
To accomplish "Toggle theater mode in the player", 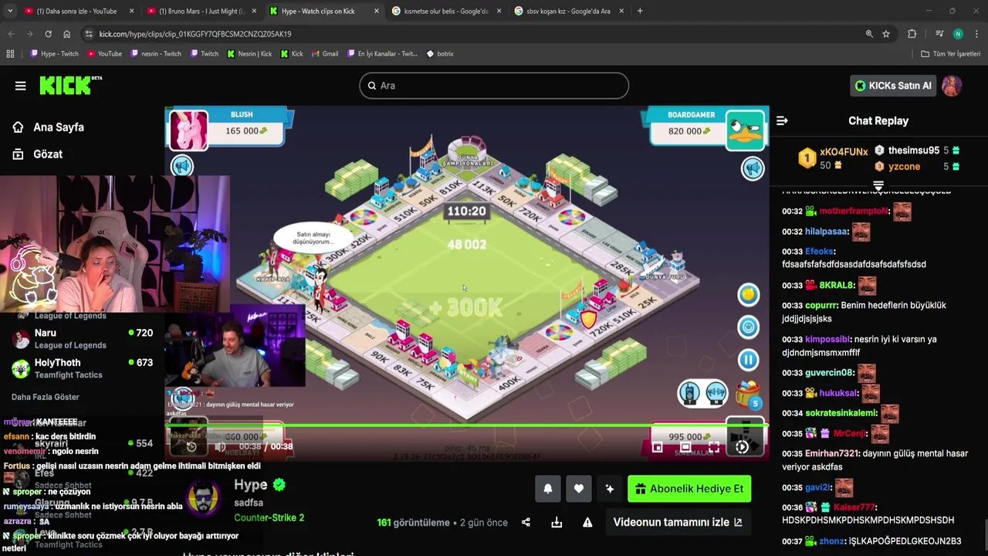I will tap(685, 446).
